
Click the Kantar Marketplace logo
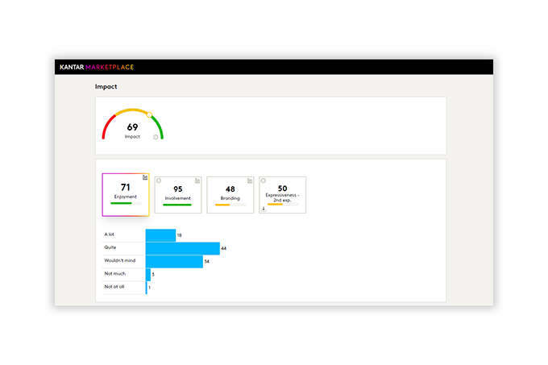point(97,68)
